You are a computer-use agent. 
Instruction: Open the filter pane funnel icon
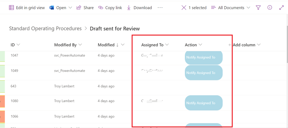pos(258,7)
